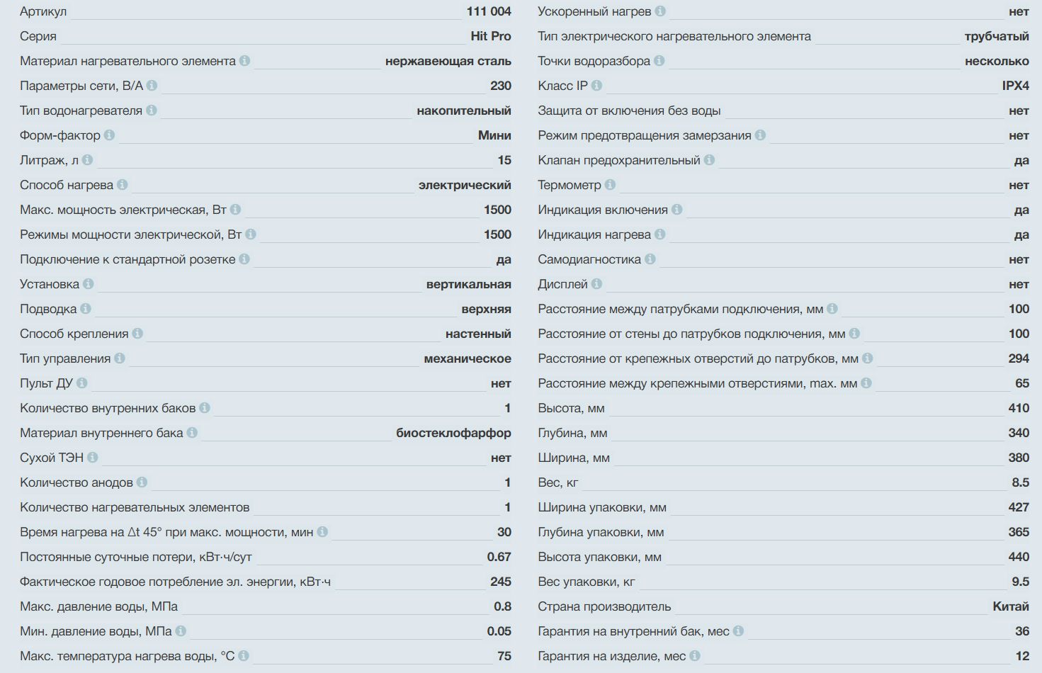Click the article number 111 004
This screenshot has height=673, width=1042.
488,11
